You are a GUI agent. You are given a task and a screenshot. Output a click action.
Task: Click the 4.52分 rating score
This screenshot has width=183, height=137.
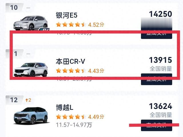tap(96, 25)
